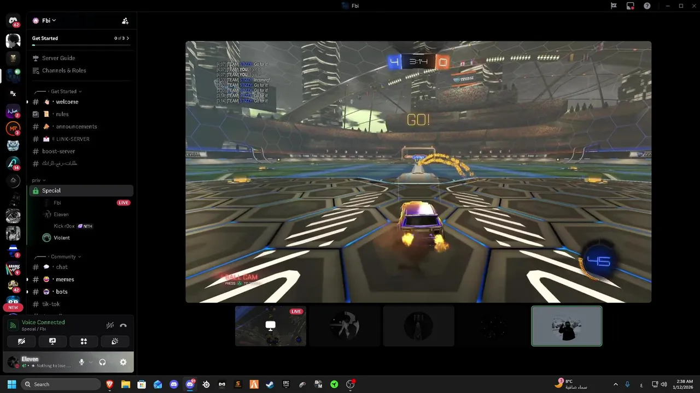Open the tik-tok channel

[81, 304]
